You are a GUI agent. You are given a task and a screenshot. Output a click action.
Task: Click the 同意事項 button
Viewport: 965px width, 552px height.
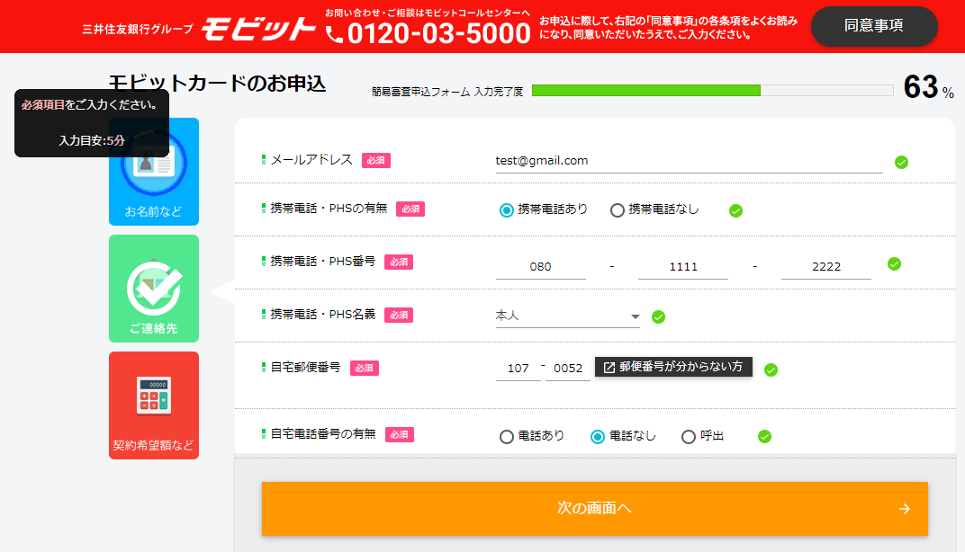pos(874,26)
